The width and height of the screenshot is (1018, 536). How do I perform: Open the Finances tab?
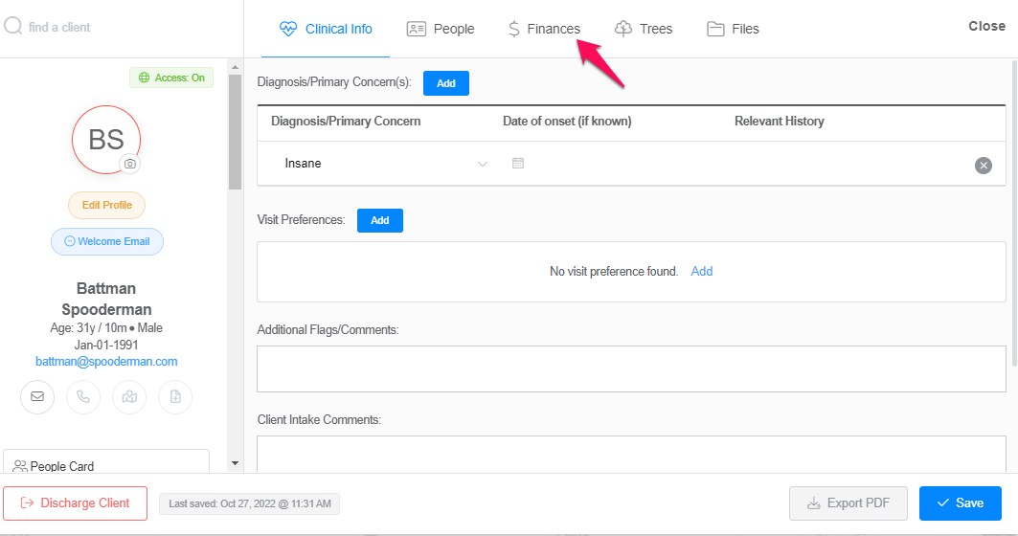[x=544, y=30]
